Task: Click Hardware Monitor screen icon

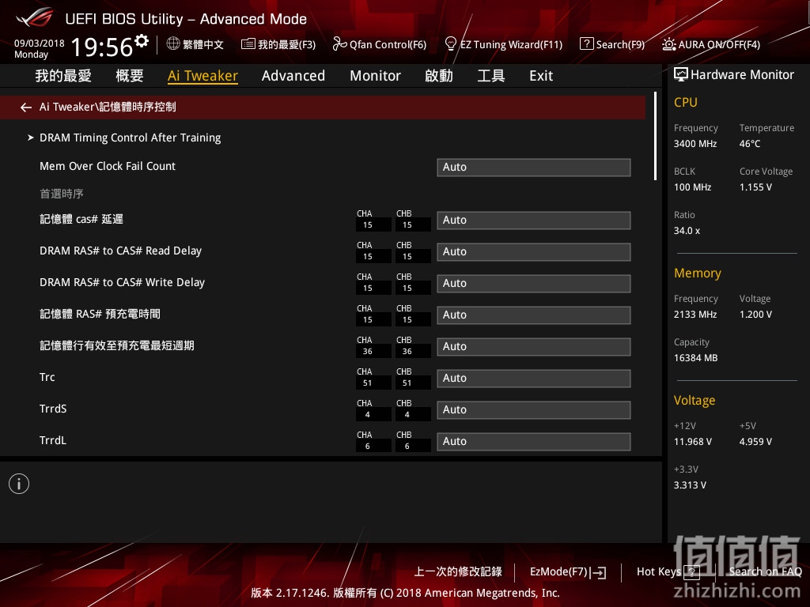Action: (681, 75)
